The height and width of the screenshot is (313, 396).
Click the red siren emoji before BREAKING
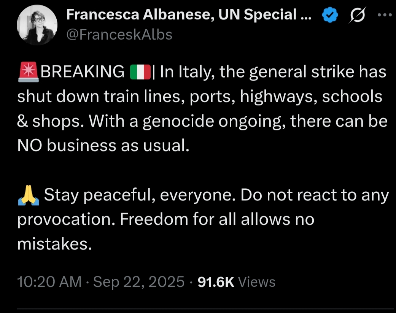click(x=28, y=71)
